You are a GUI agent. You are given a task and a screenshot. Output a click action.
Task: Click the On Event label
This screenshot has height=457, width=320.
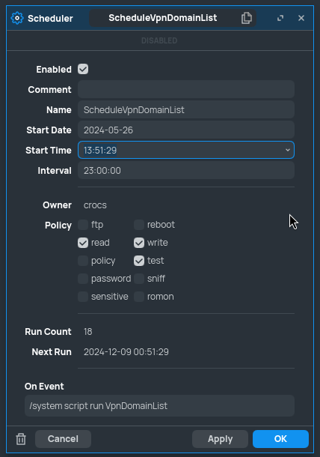click(x=44, y=386)
